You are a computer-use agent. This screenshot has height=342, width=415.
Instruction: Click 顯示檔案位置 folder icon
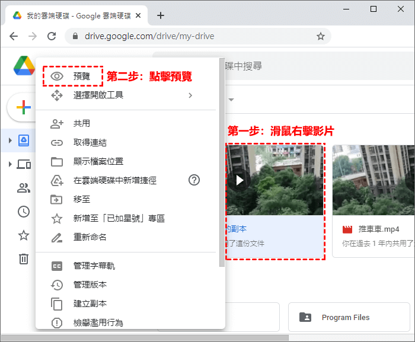pyautogui.click(x=57, y=161)
